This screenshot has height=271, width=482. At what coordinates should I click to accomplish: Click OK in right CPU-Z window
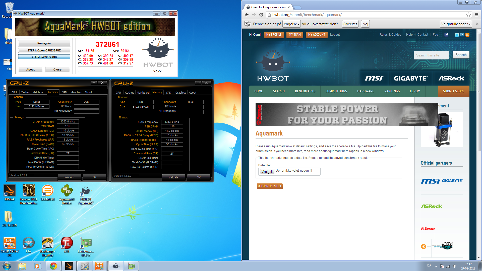pos(199,177)
